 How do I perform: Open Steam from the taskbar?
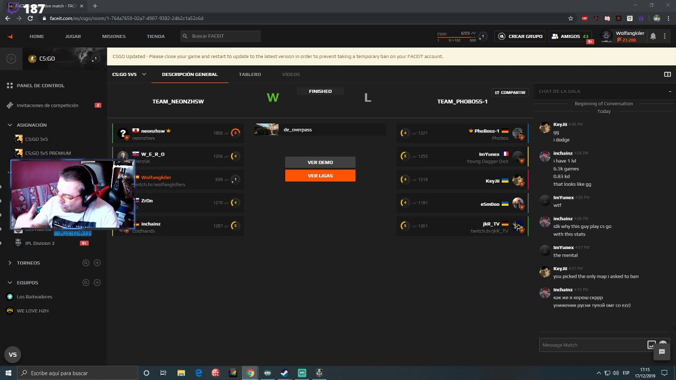(x=284, y=373)
